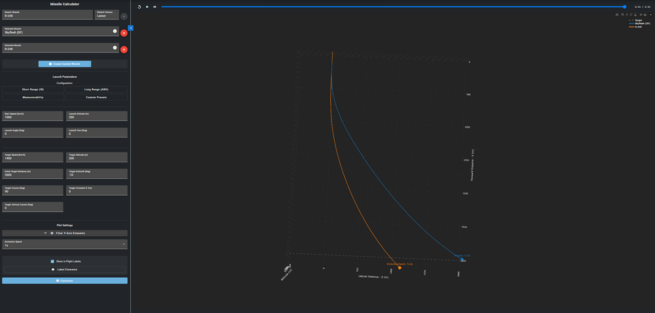Click the Missile Calculator title
This screenshot has height=313, width=655.
(x=65, y=4)
